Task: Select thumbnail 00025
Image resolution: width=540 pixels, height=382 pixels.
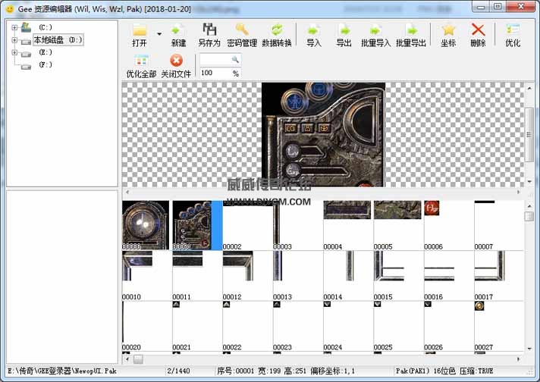Action: click(x=398, y=326)
